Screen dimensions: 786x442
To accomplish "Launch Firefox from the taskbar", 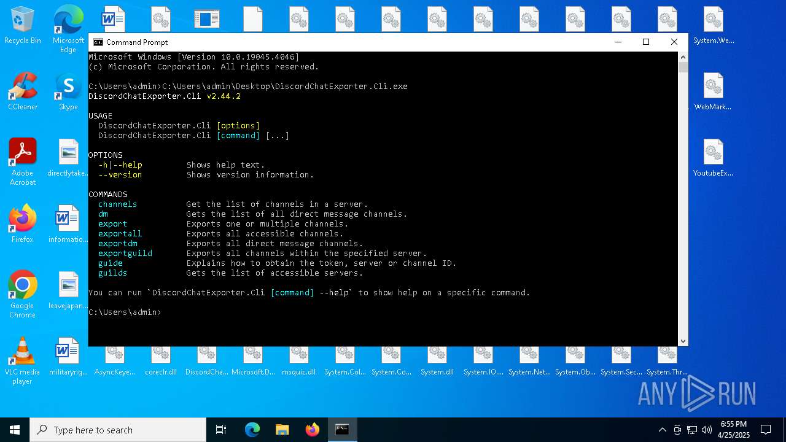I will coord(313,430).
